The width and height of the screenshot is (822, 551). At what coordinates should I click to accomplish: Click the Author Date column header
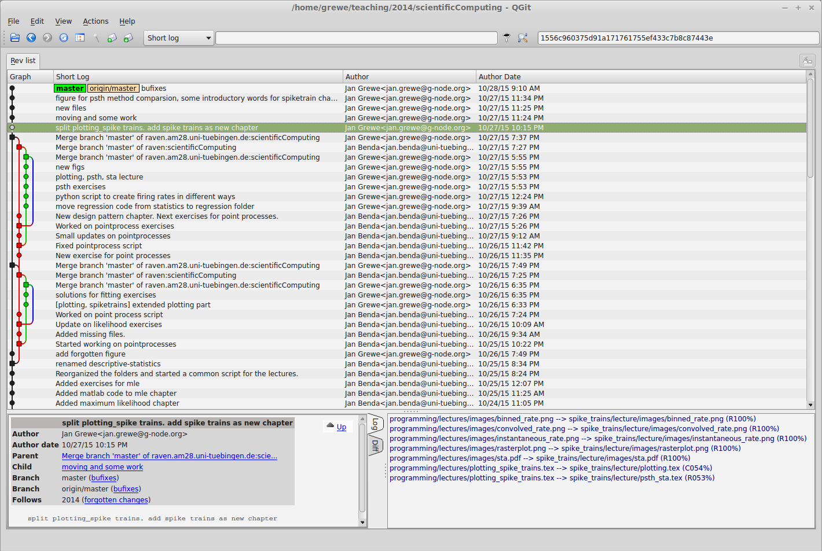point(500,77)
